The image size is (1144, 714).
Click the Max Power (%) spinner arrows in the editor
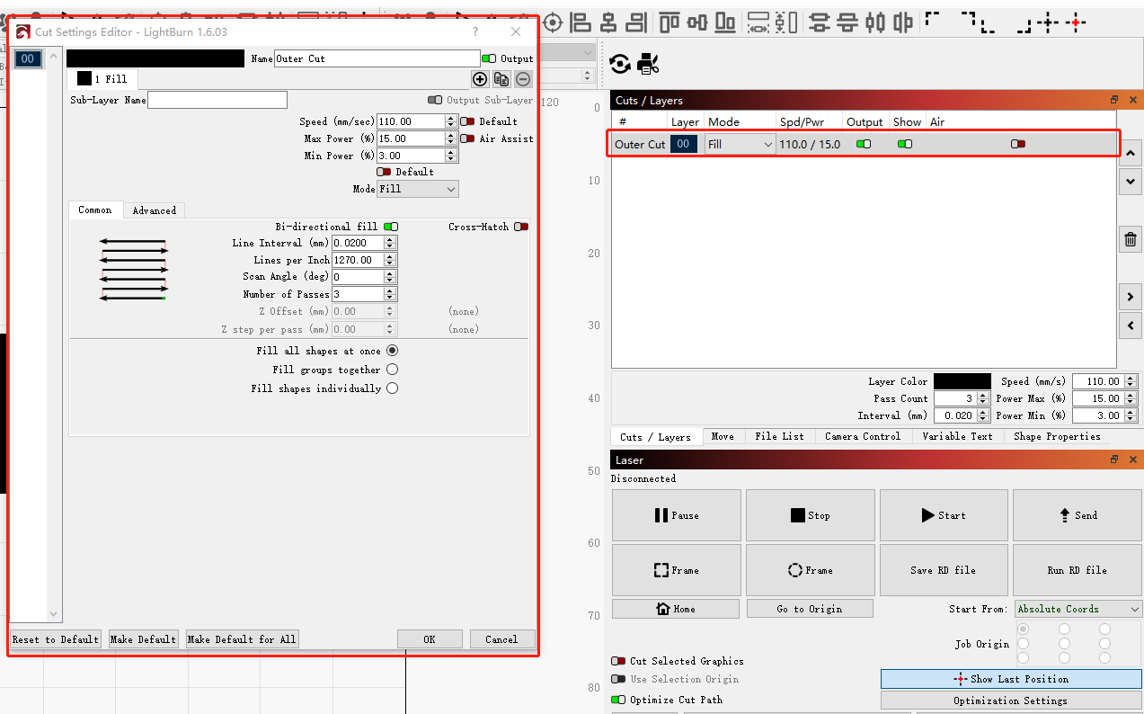coord(451,138)
